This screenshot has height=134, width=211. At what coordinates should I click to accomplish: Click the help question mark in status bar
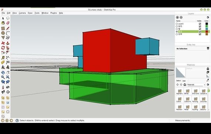pyautogui.click(x=17, y=120)
